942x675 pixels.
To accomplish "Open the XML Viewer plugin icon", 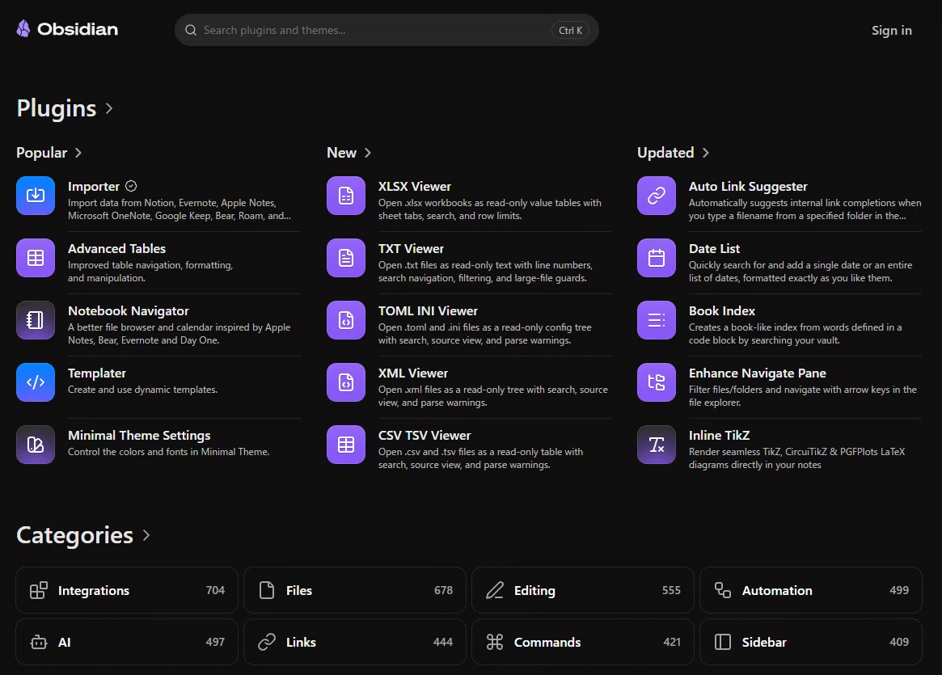I will click(346, 382).
